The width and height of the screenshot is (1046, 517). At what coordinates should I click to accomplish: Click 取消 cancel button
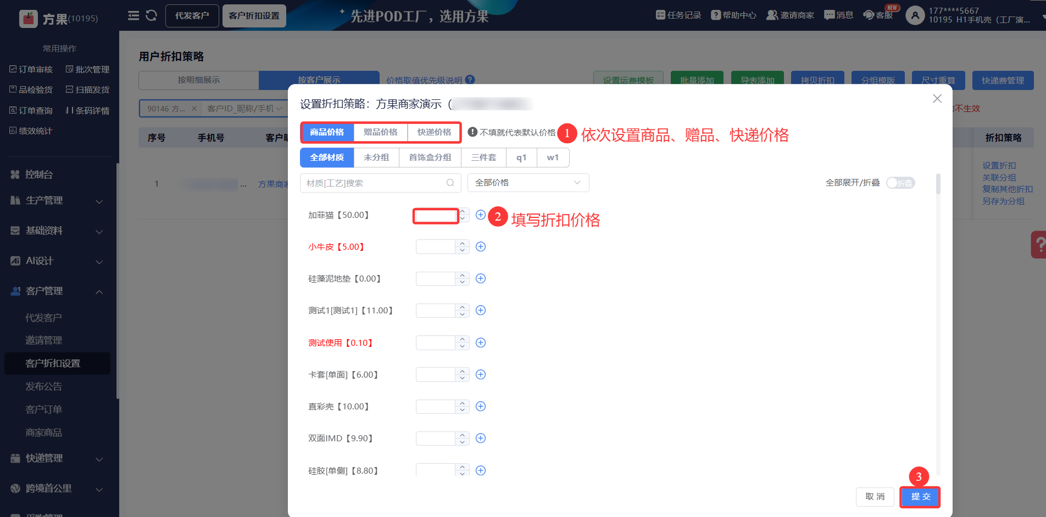(x=875, y=497)
